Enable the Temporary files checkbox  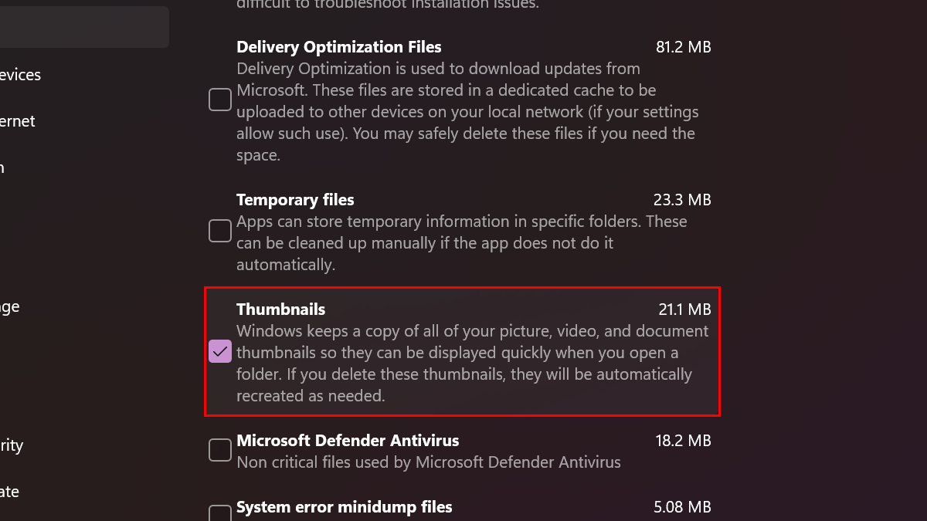(x=220, y=230)
